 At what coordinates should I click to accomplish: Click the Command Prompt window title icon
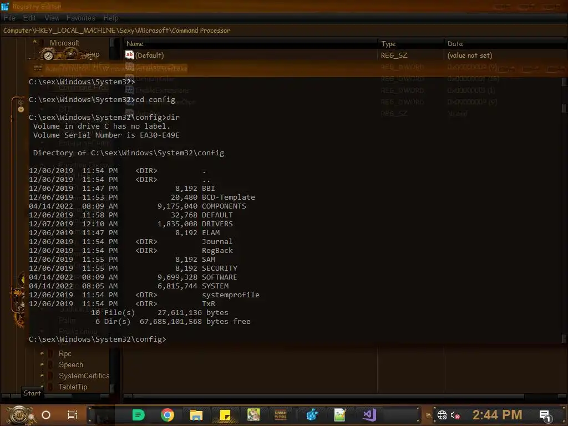(x=38, y=68)
